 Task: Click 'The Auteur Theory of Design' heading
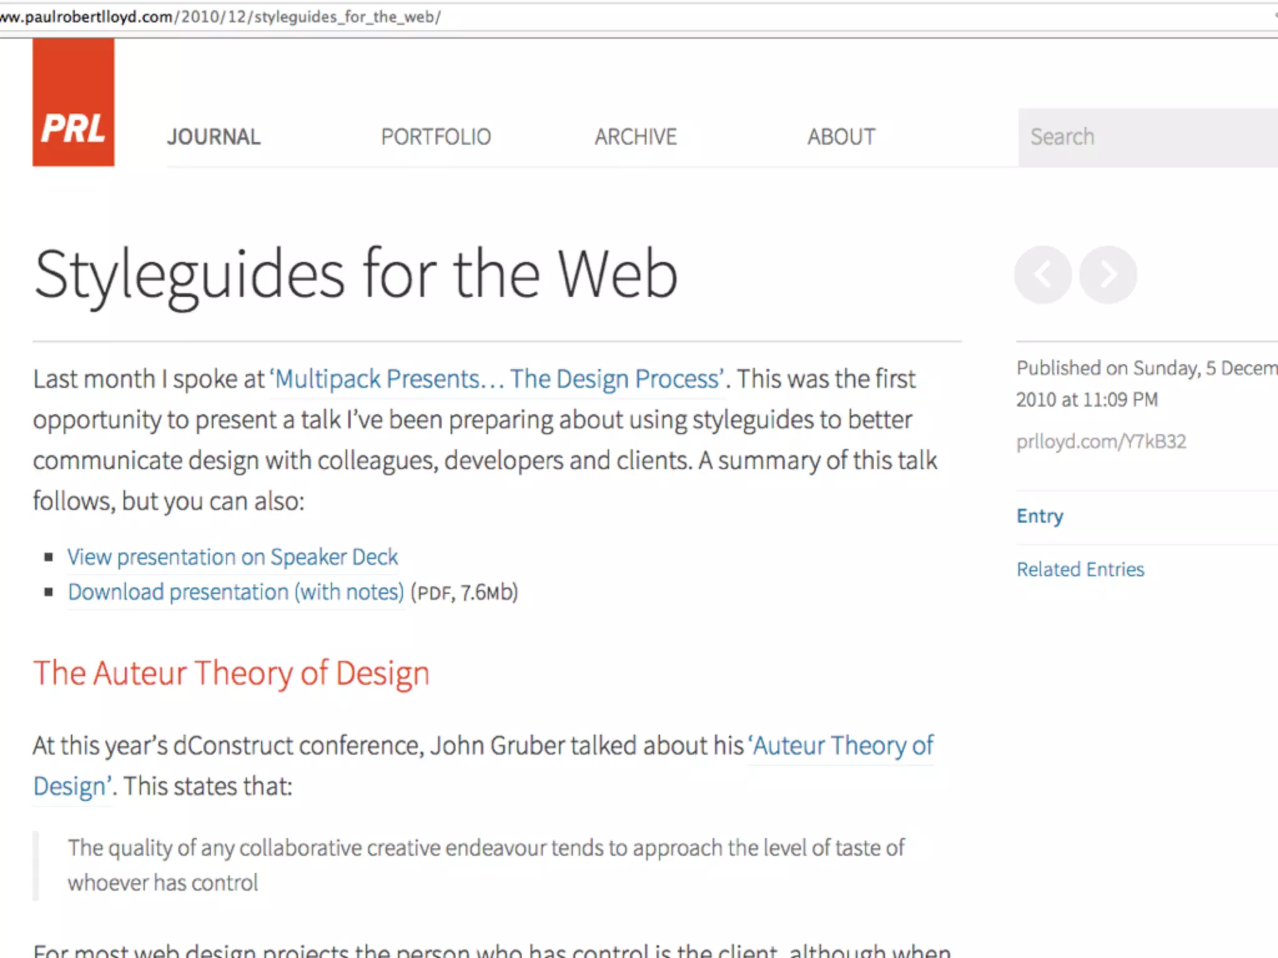231,674
